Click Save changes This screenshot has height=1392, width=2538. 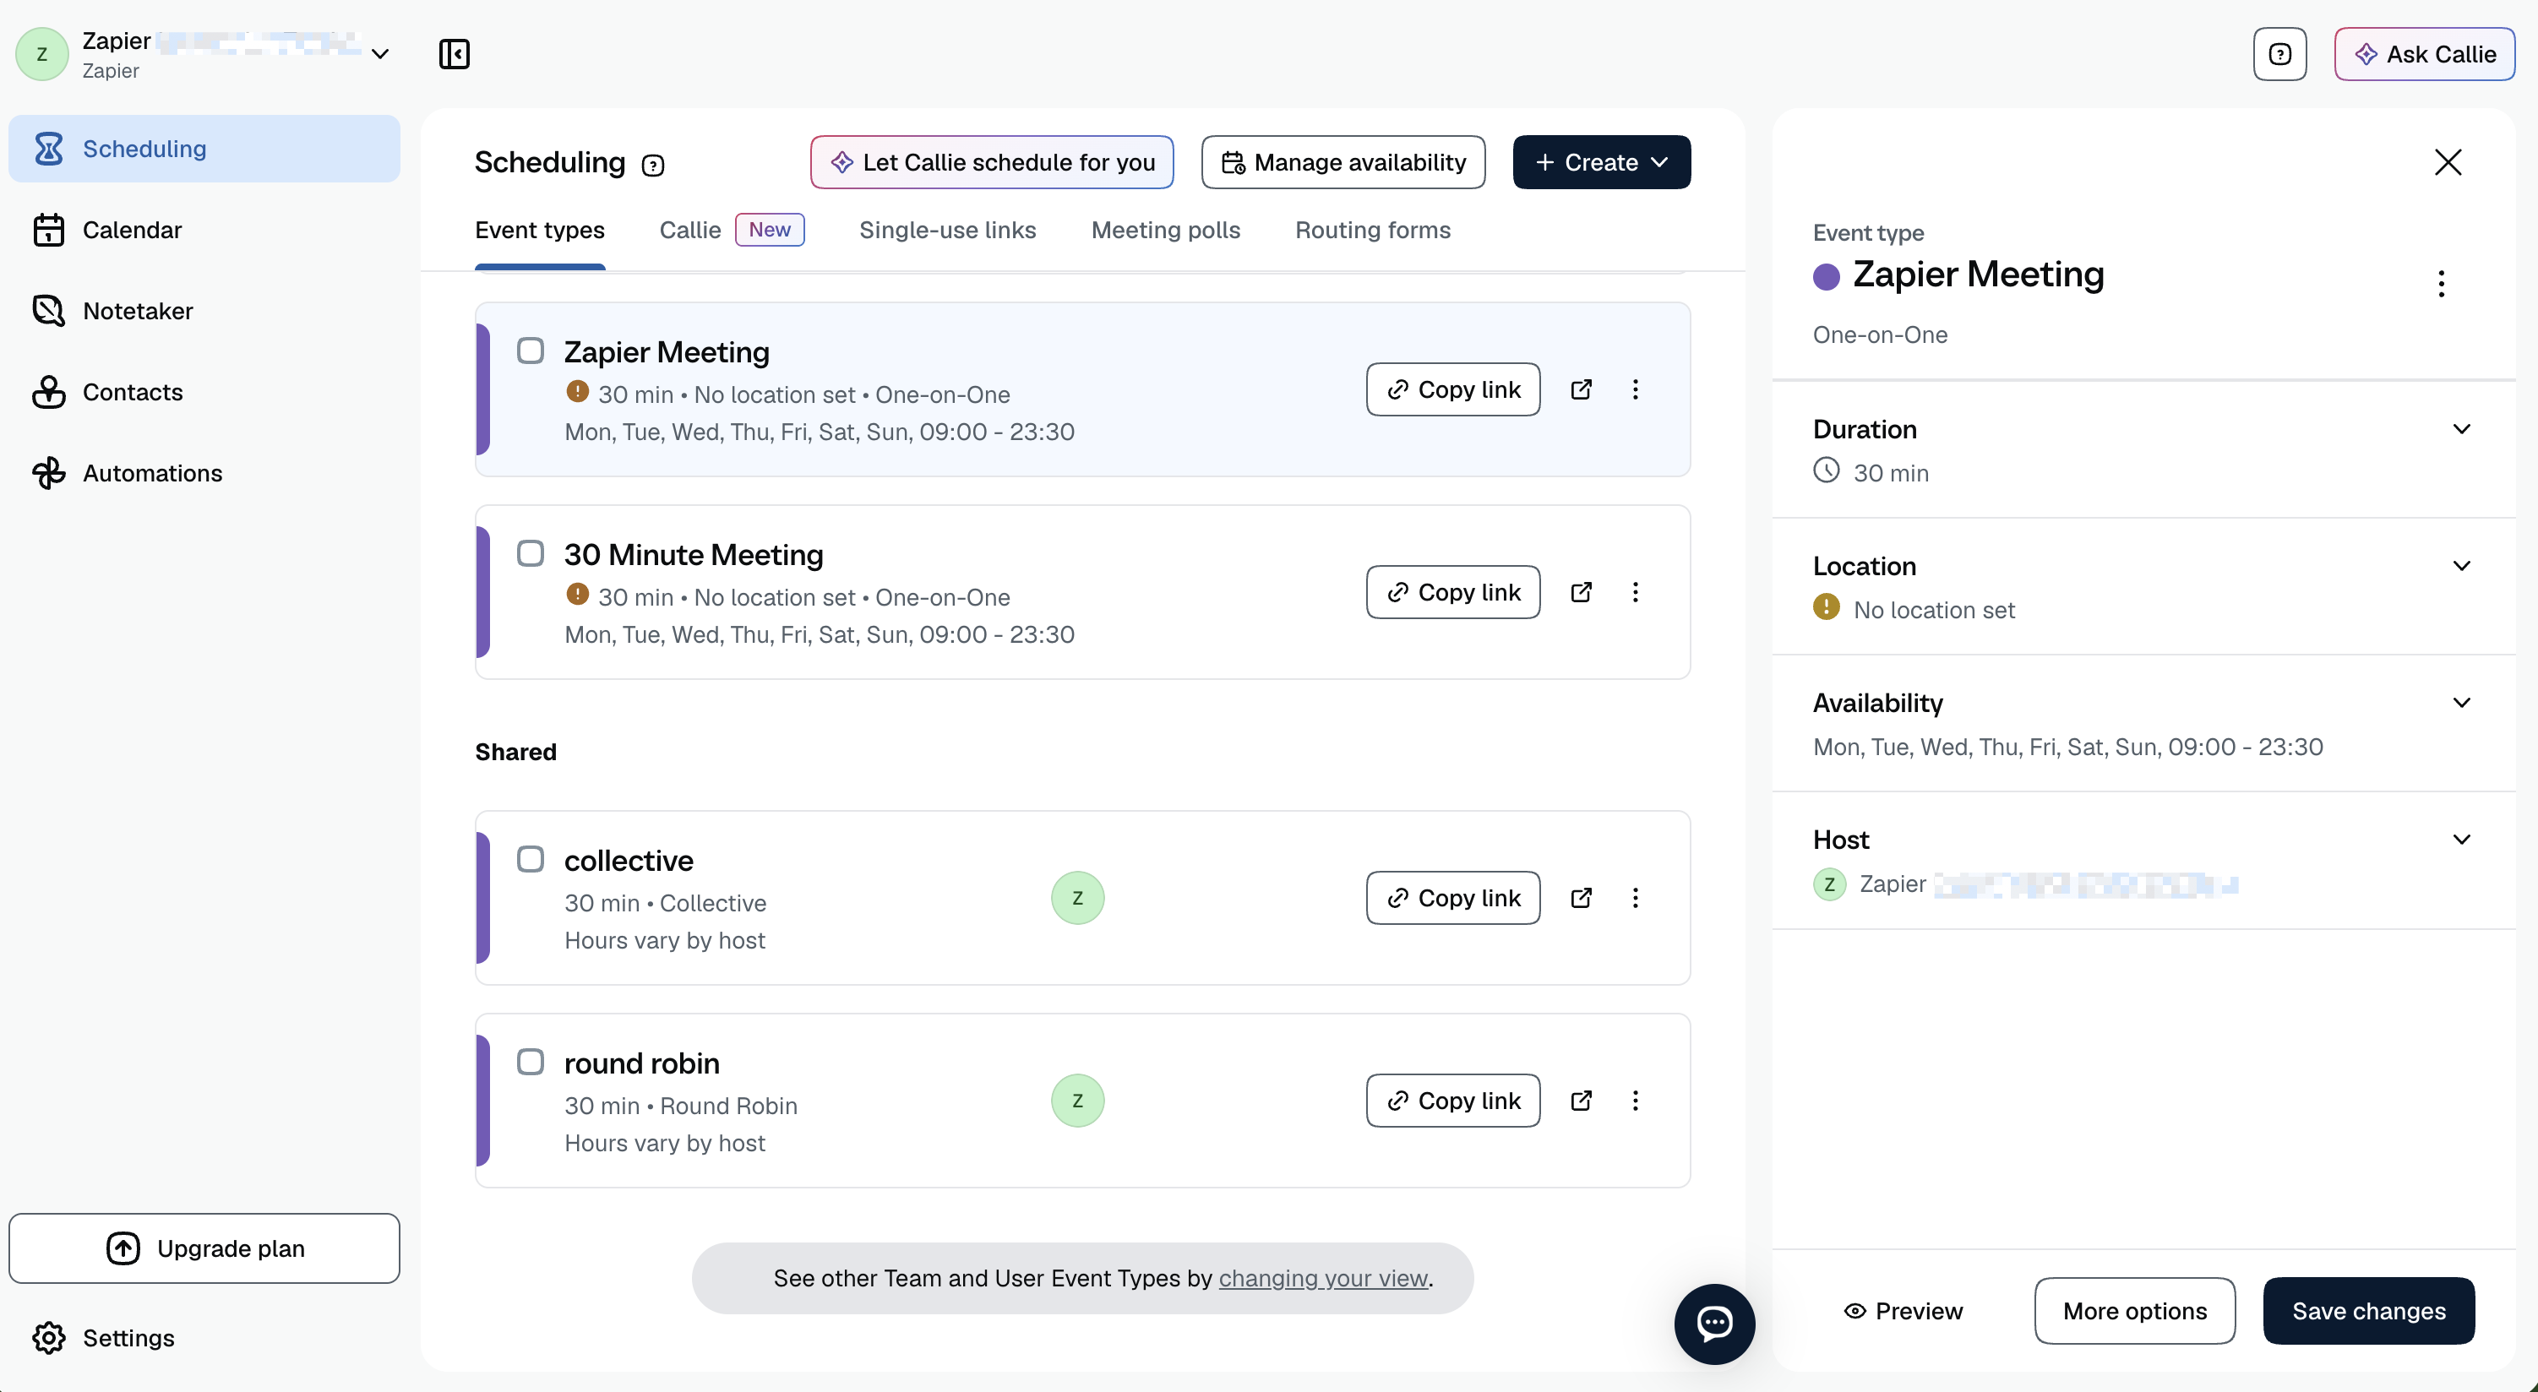click(x=2368, y=1313)
